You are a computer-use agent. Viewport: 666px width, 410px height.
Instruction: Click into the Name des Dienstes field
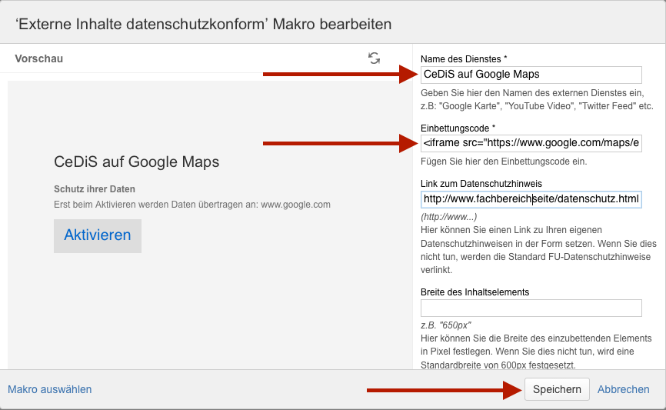point(531,75)
